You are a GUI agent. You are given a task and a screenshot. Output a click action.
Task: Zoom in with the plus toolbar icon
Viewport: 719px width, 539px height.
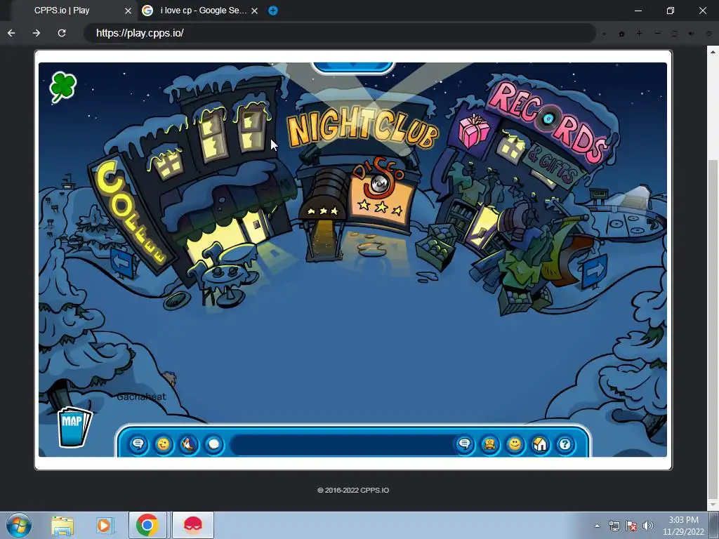click(x=639, y=34)
